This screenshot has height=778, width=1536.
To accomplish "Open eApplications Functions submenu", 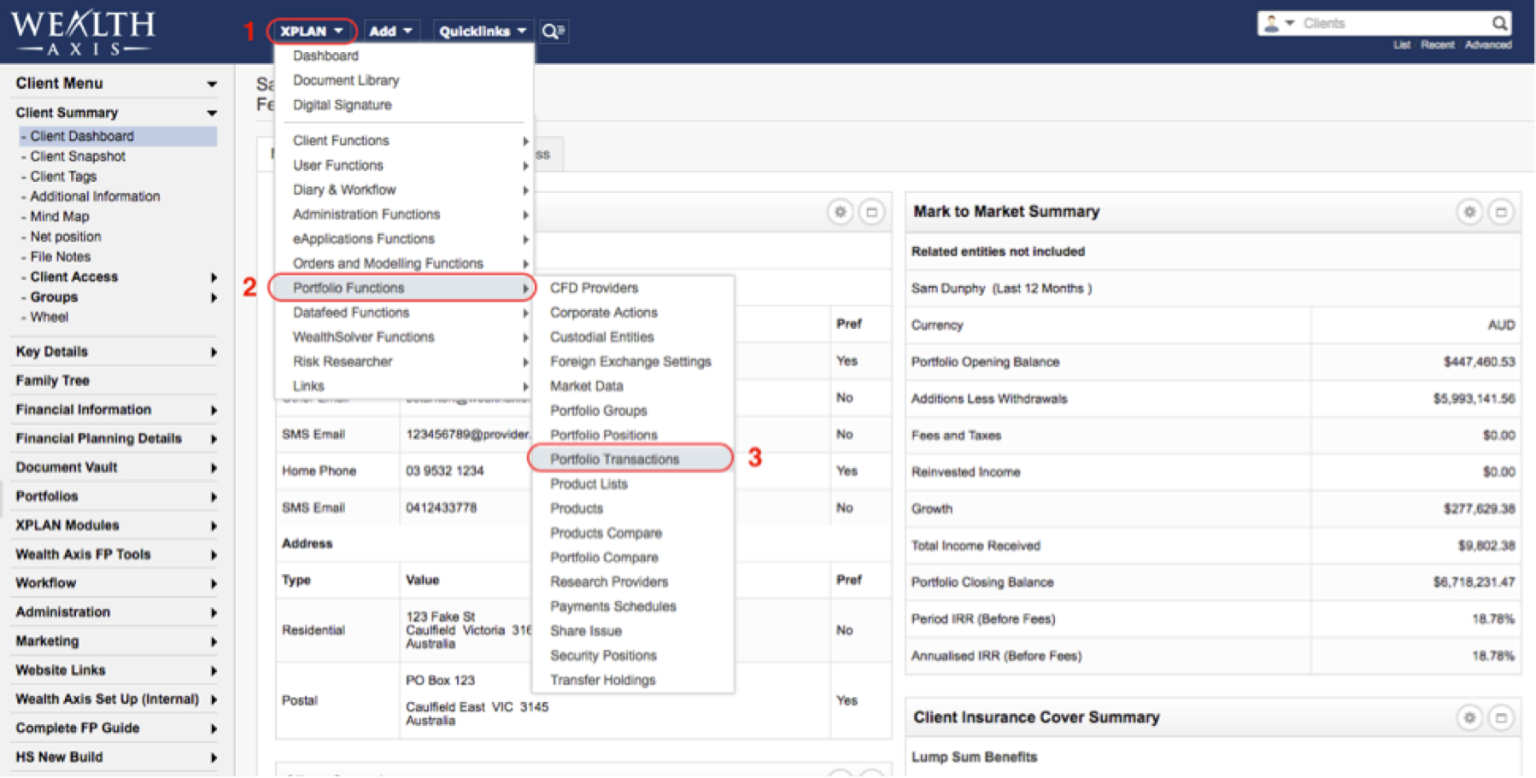I will [x=404, y=239].
